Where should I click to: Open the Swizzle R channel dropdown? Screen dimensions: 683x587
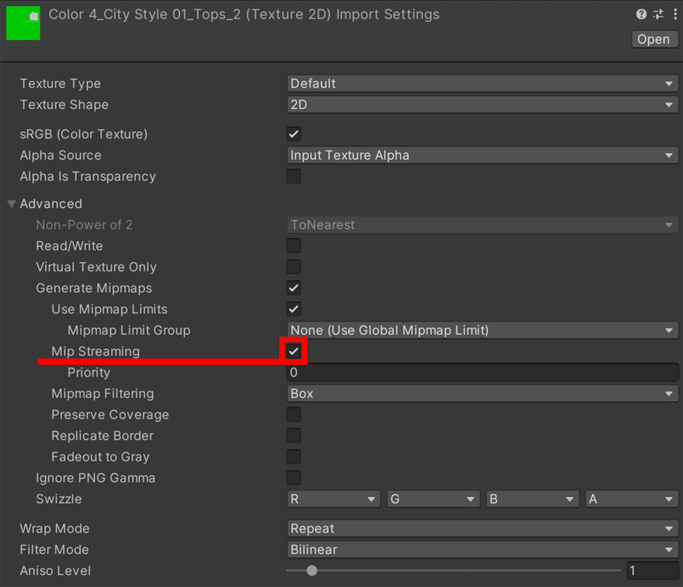point(333,499)
